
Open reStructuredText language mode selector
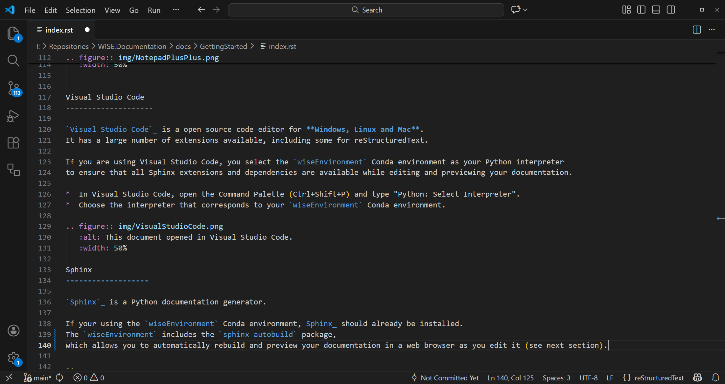659,378
